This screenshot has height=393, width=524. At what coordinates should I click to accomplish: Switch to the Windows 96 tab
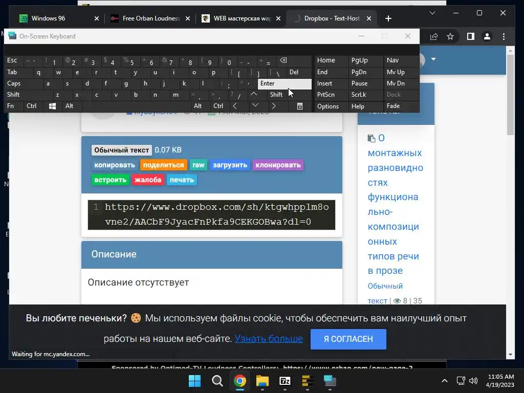59,18
